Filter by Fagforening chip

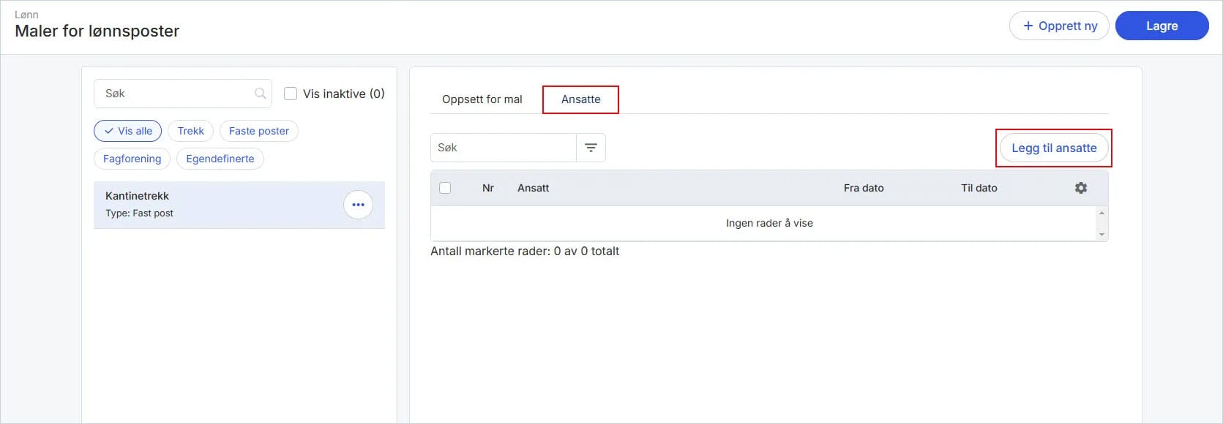point(132,159)
